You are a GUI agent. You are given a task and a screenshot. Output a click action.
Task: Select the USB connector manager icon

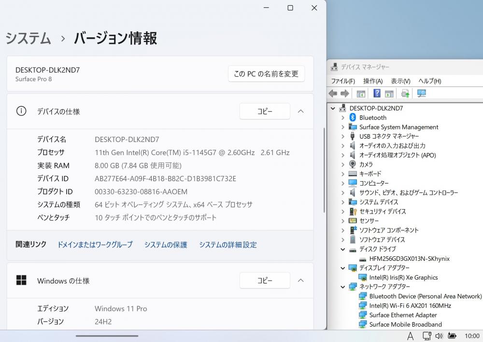[x=353, y=136]
